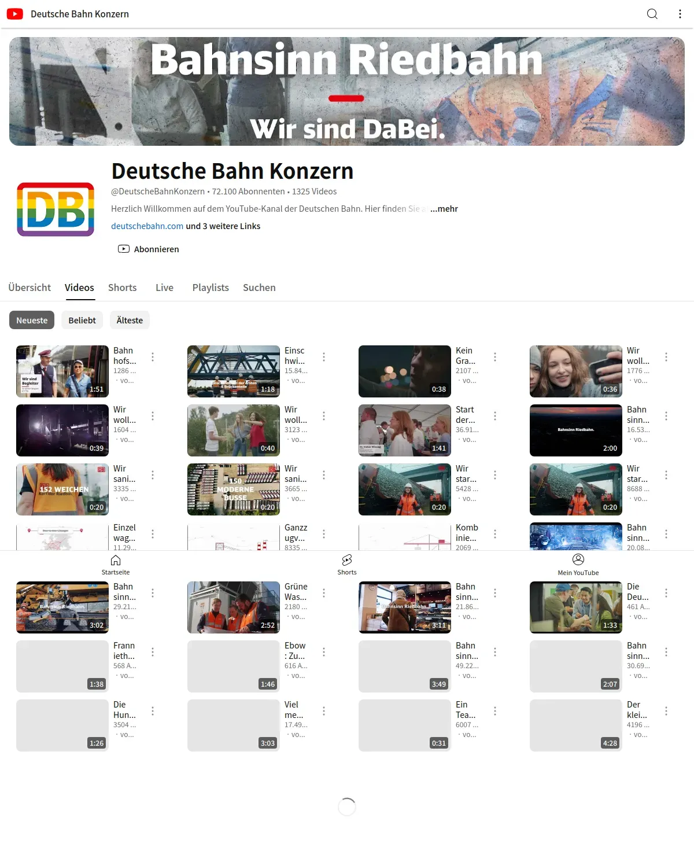Open options menu for 'Grüne Was...' video
This screenshot has width=694, height=851.
[324, 593]
